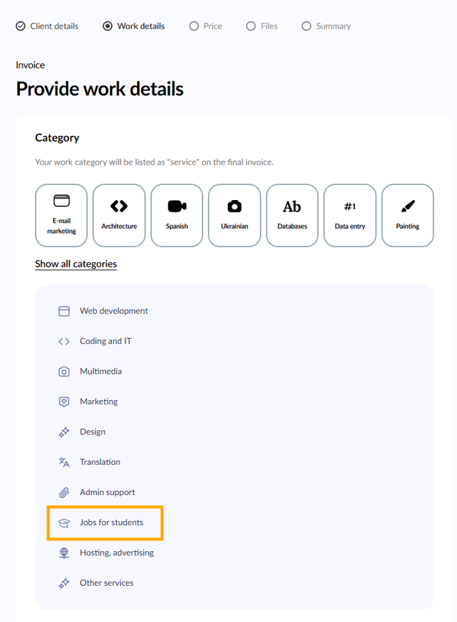The height and width of the screenshot is (622, 457).
Task: Click the Multimedia camera icon
Action: (x=64, y=371)
